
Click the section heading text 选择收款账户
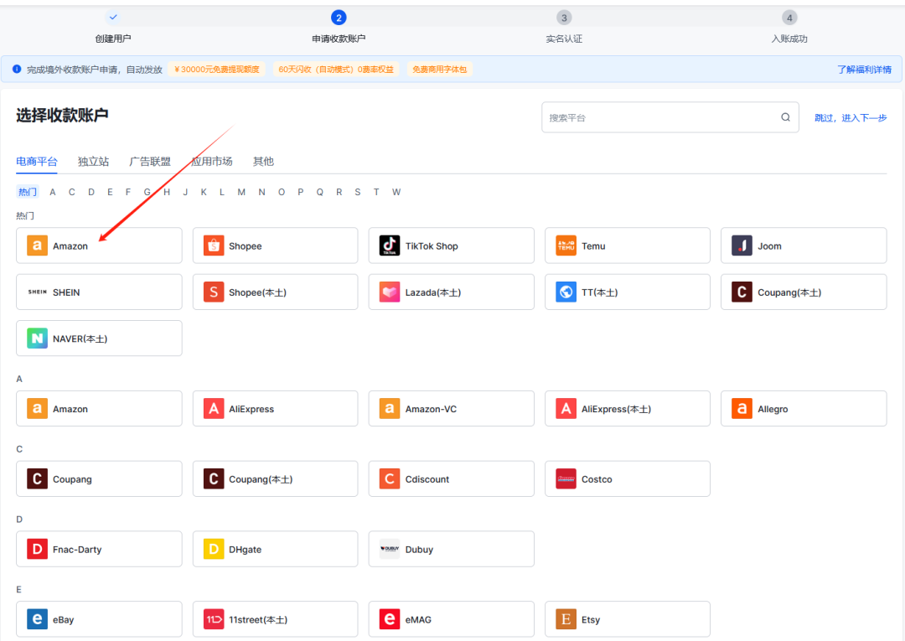coord(62,116)
